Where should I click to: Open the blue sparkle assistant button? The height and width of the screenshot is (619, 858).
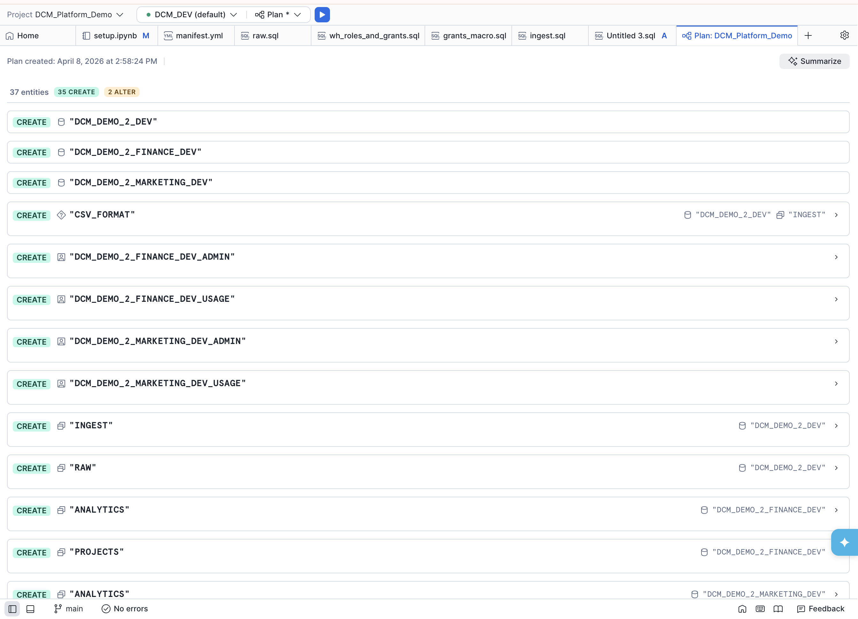(x=844, y=542)
